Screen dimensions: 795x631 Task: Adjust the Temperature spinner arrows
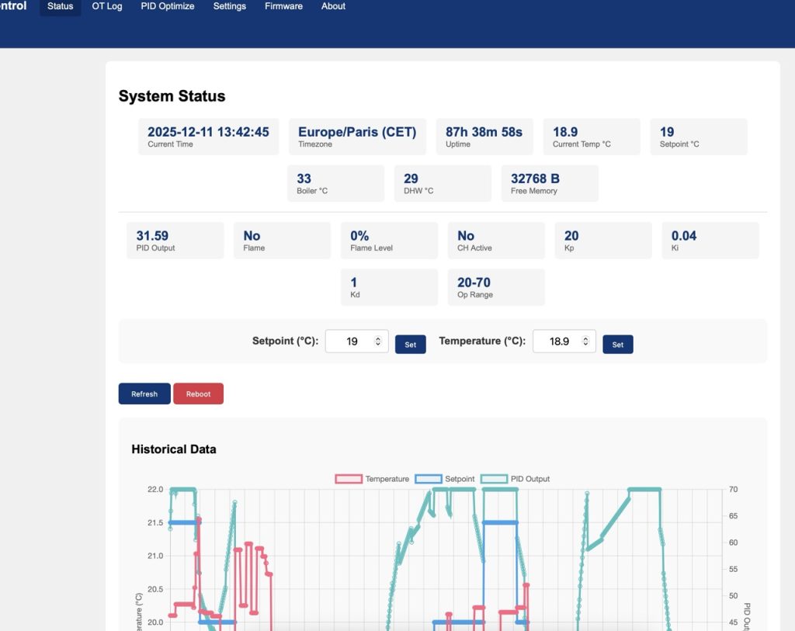(586, 342)
